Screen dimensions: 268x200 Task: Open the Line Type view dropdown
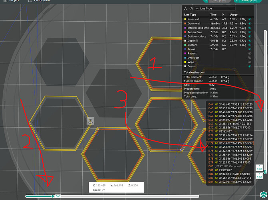tap(215, 8)
